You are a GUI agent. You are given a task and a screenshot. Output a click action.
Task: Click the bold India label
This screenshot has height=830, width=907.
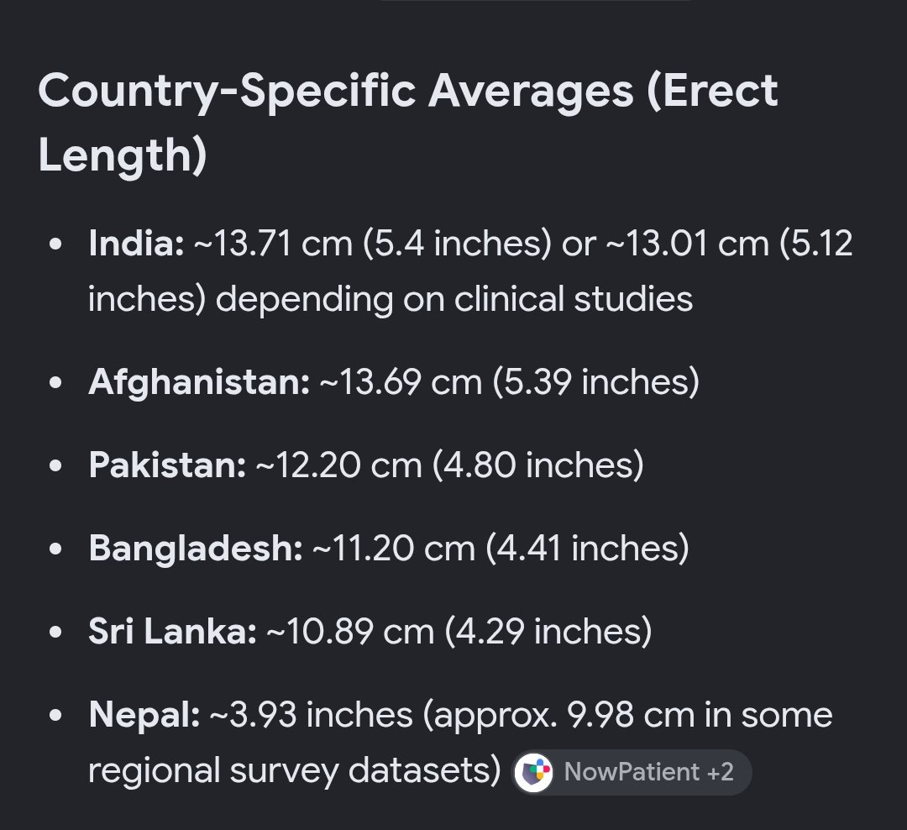pyautogui.click(x=137, y=243)
